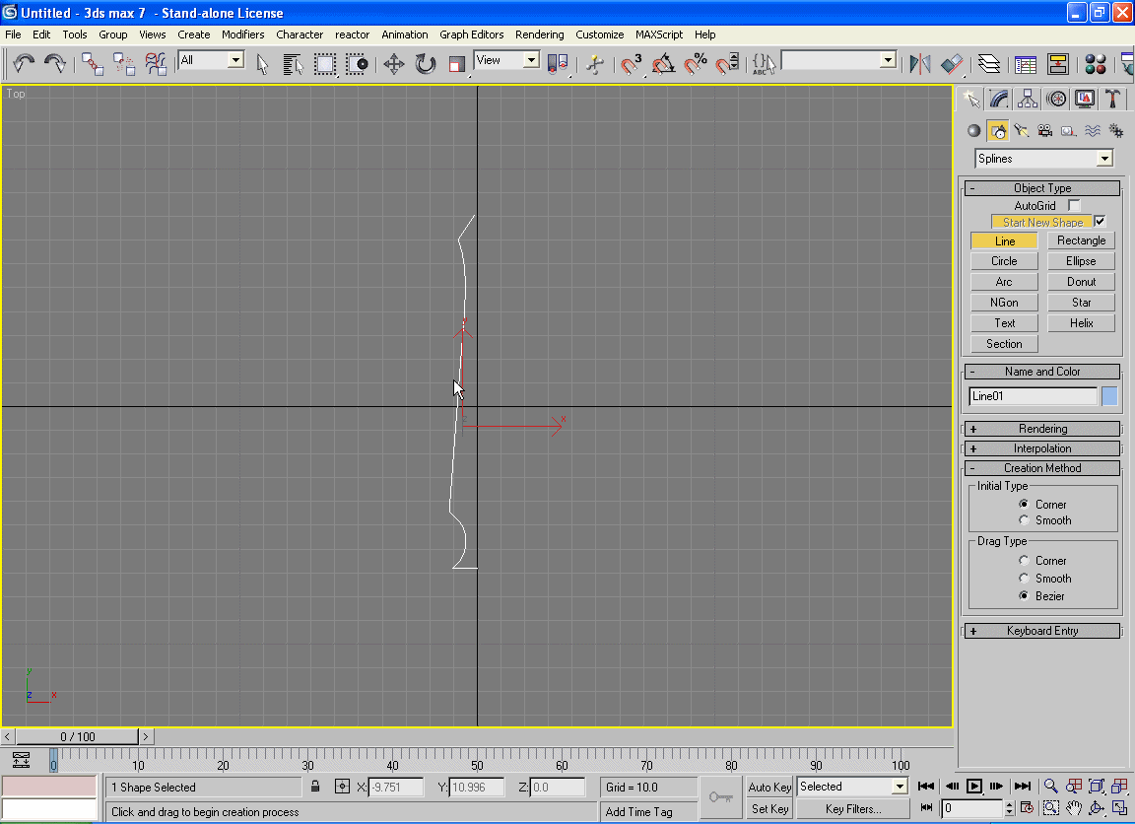This screenshot has height=824, width=1135.
Task: Open the Modifiers menu
Action: 242,34
